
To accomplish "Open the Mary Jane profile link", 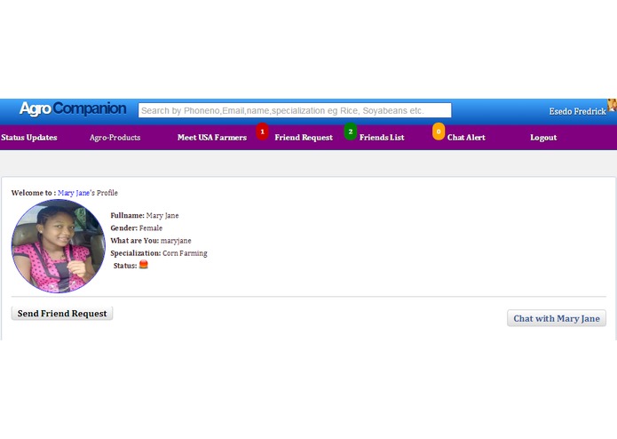I will click(74, 193).
